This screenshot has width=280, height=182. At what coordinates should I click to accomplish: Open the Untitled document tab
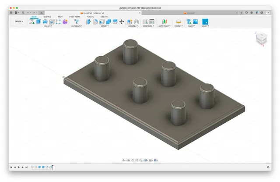click(x=190, y=13)
